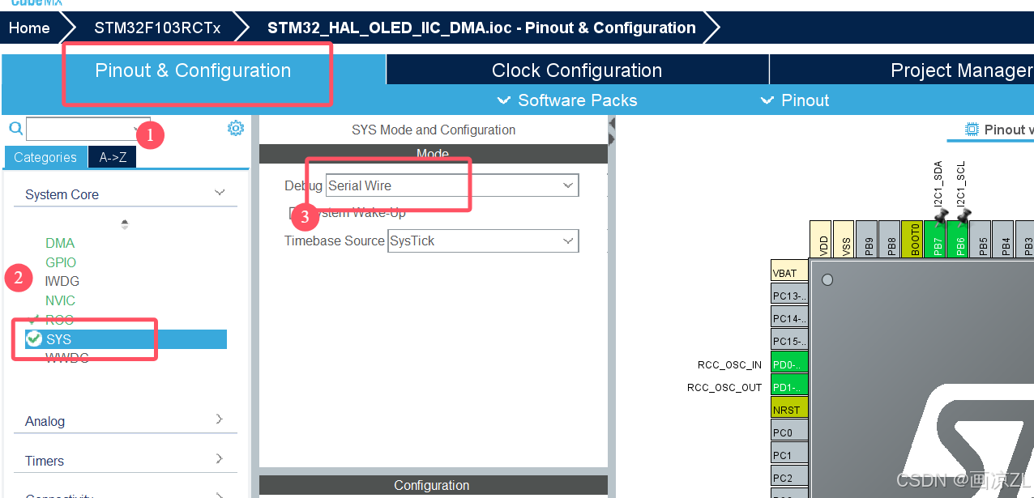Open the search field dropdown arrow
The height and width of the screenshot is (498, 1034).
pyautogui.click(x=137, y=129)
